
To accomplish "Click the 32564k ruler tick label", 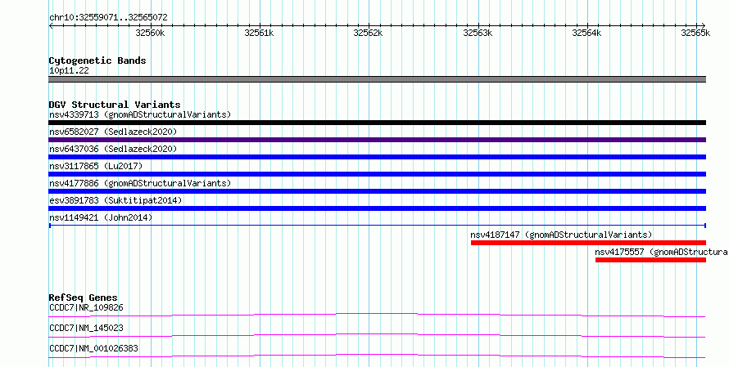I will point(586,33).
